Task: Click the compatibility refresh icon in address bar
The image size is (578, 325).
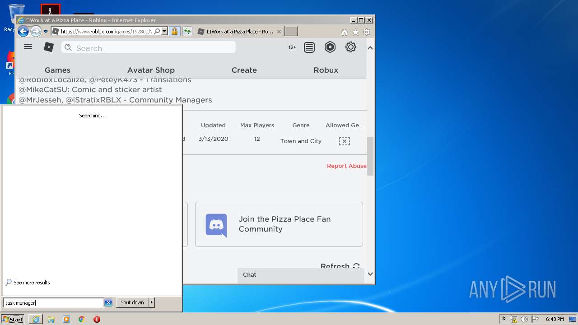Action: click(187, 32)
